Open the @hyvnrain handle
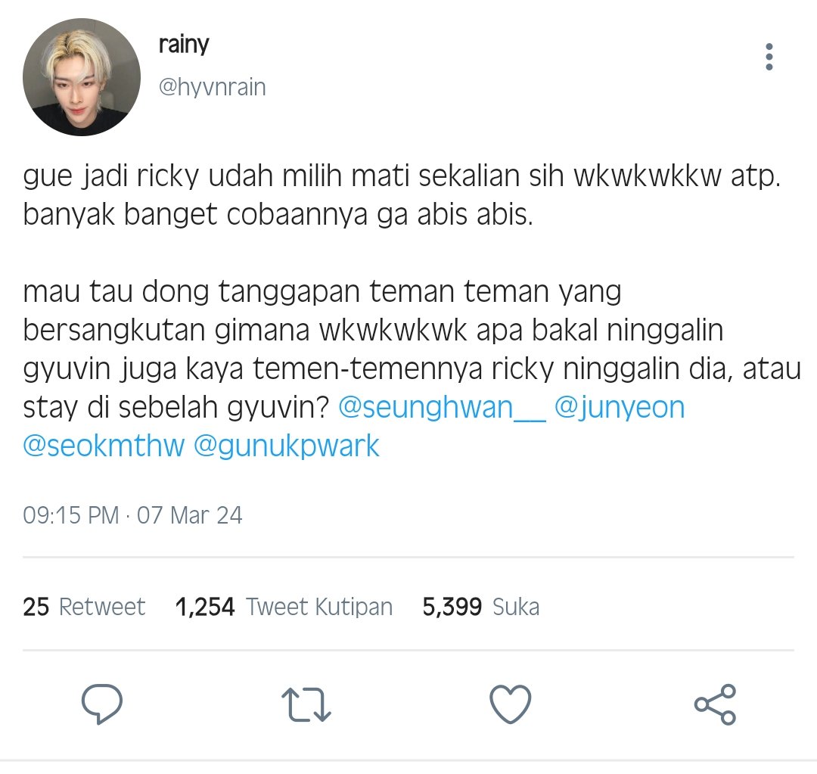Screen dimensions: 817x774 [x=212, y=87]
